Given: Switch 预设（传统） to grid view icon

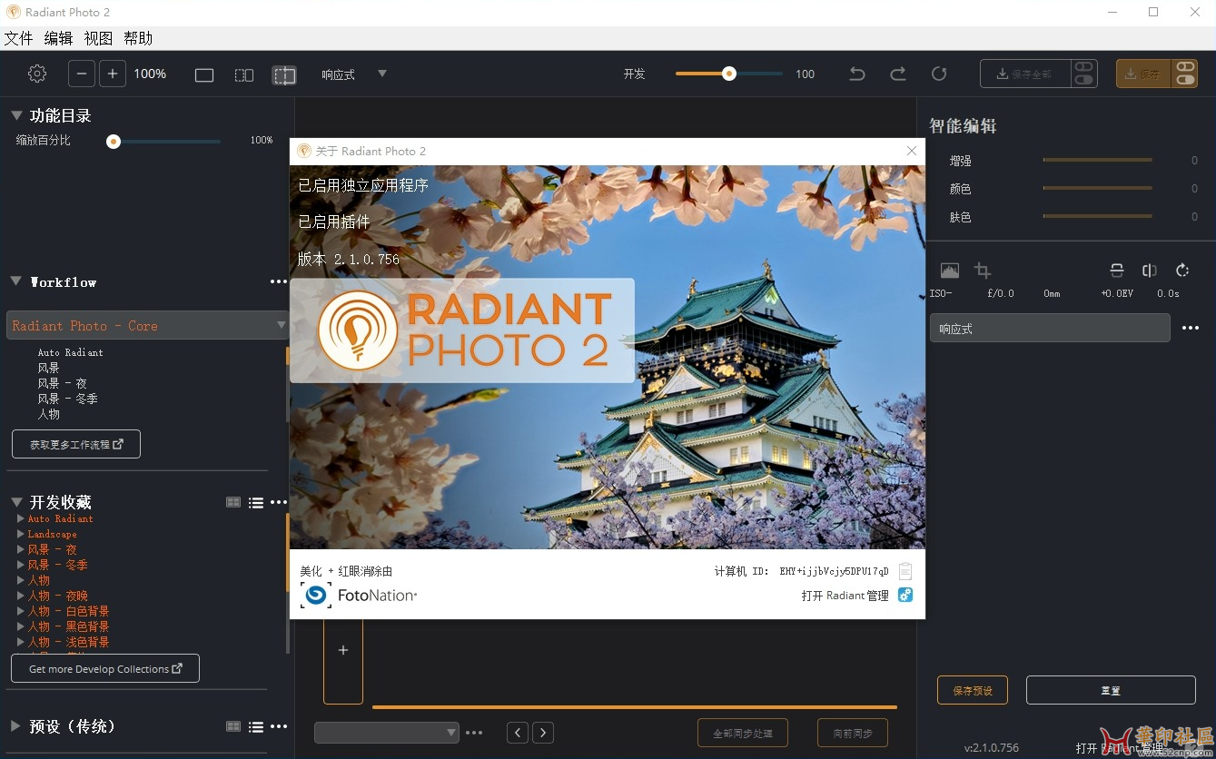Looking at the screenshot, I should point(233,726).
